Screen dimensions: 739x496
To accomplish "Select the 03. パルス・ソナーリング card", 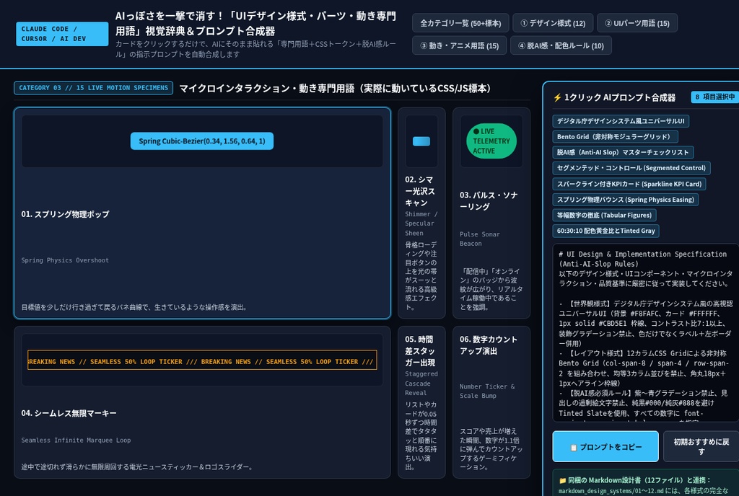I will tap(491, 213).
